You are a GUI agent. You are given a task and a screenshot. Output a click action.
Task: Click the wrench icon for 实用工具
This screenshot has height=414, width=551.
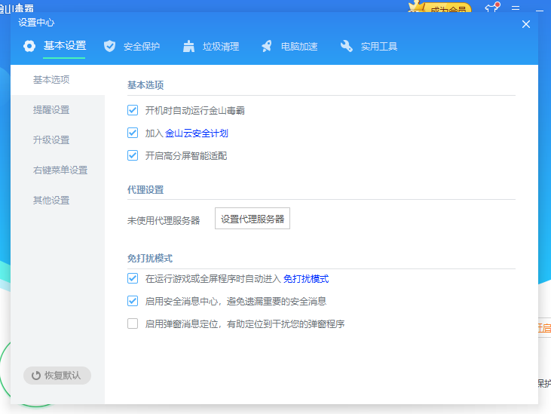(346, 46)
